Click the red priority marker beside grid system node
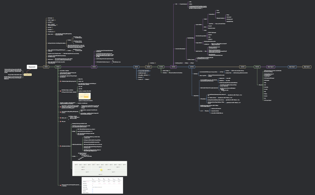 click(x=60, y=146)
